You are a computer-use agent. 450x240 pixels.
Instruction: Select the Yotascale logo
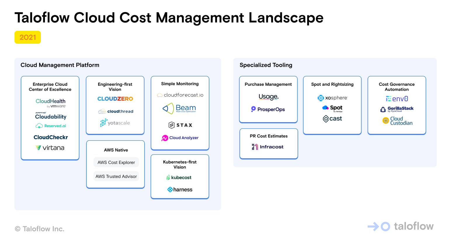115,123
